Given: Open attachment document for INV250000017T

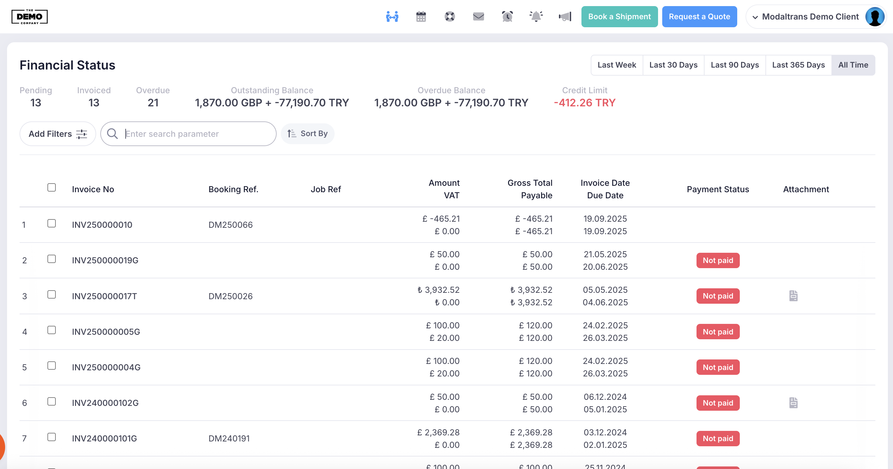Looking at the screenshot, I should [793, 296].
